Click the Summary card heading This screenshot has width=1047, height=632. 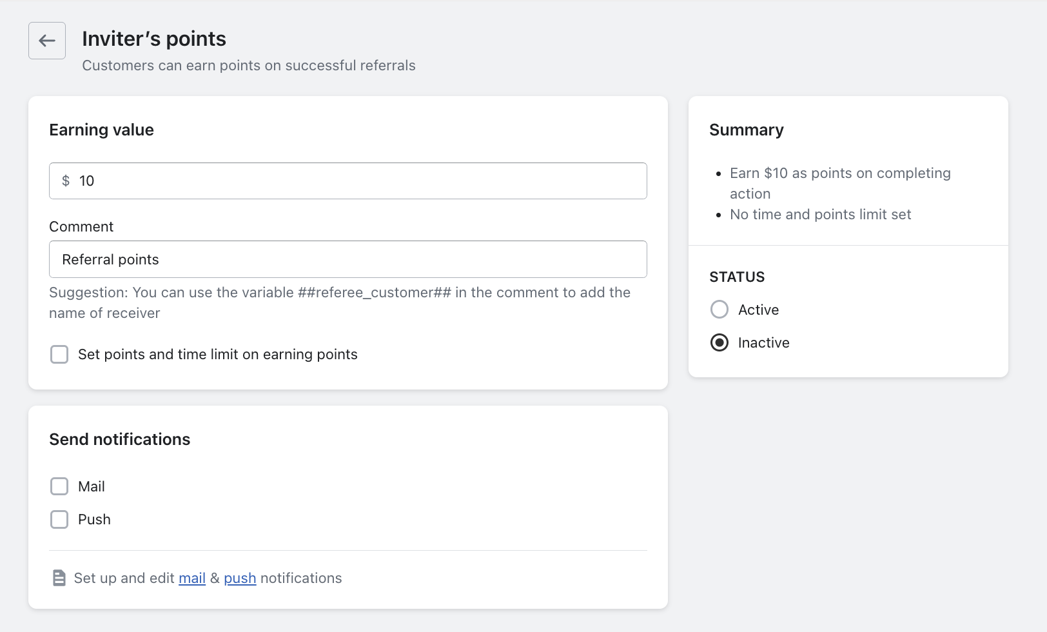point(747,130)
